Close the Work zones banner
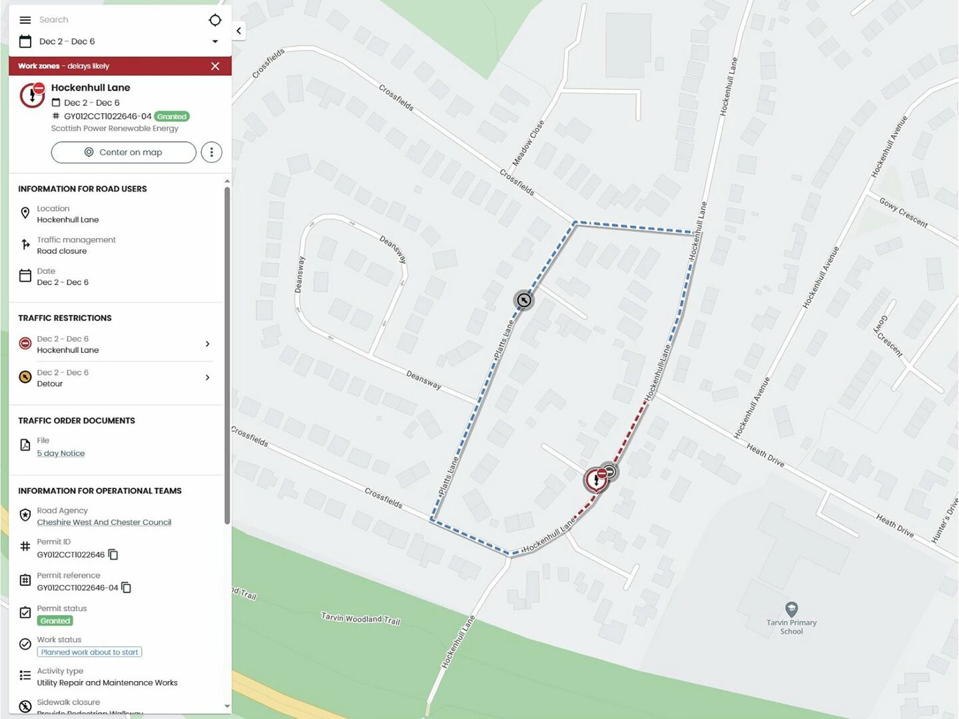The width and height of the screenshot is (959, 719). coord(215,66)
